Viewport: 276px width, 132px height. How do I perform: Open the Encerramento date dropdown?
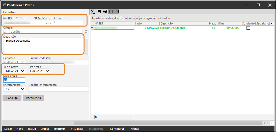(x=22, y=89)
